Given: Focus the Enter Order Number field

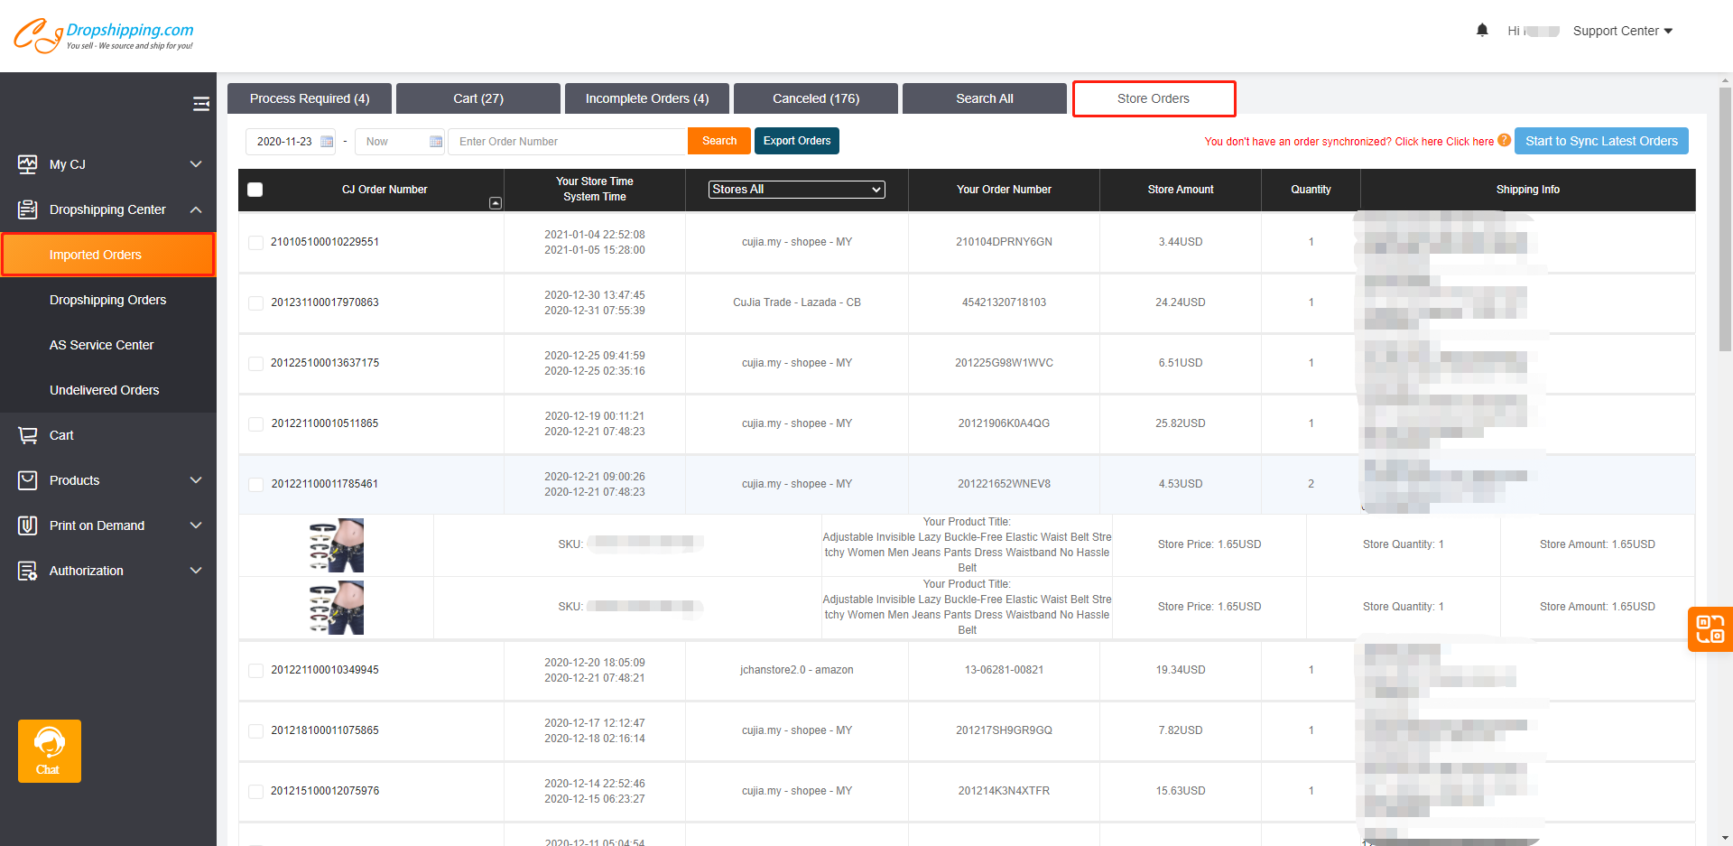Looking at the screenshot, I should pyautogui.click(x=567, y=142).
